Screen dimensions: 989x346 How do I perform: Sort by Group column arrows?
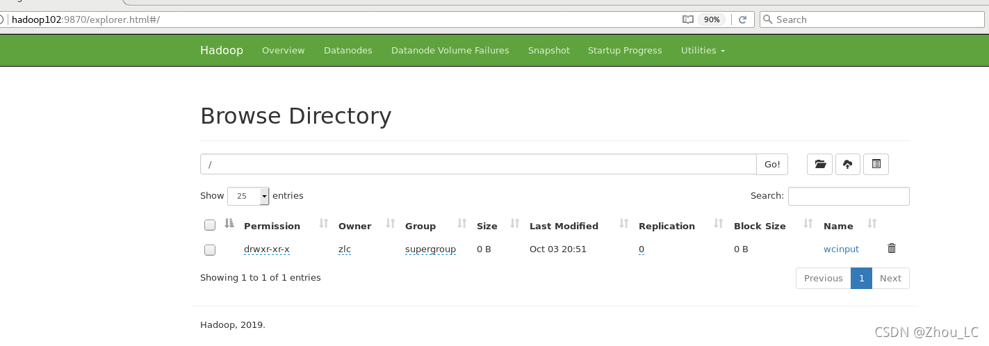[462, 224]
